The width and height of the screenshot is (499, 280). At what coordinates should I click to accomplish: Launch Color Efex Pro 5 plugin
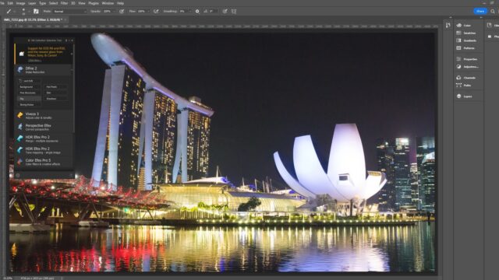(x=44, y=162)
